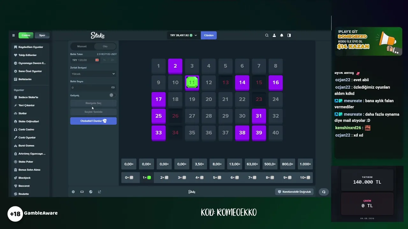Click the Seçimi Temizle button
Screen dimensions: 408x229
pos(93,112)
